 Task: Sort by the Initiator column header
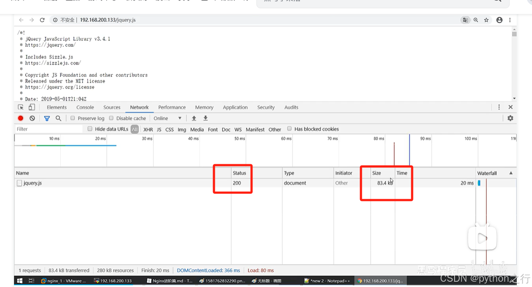[352, 173]
